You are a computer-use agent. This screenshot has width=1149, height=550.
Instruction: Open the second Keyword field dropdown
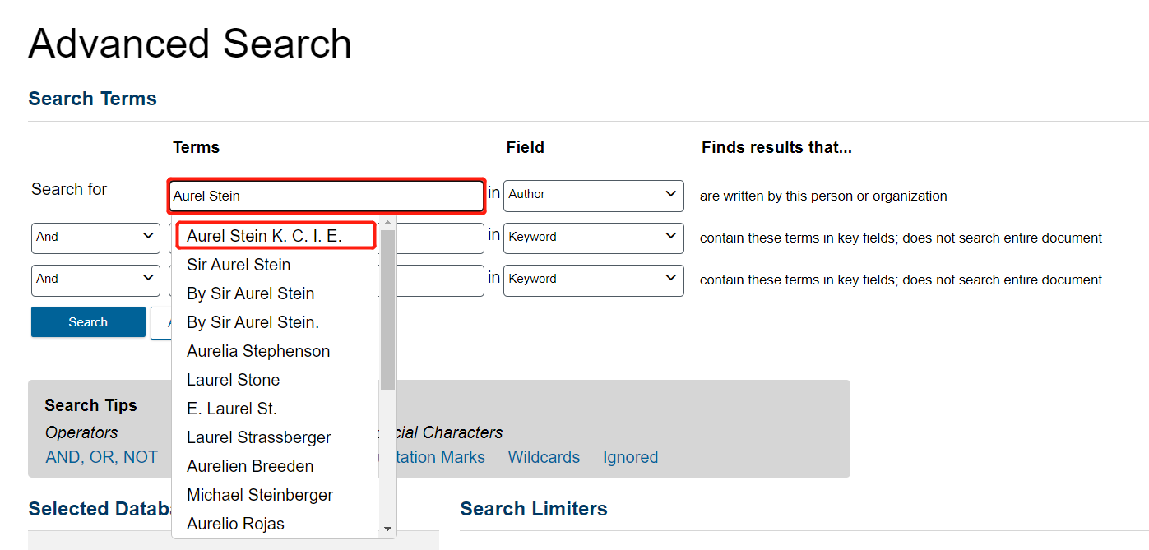coord(592,280)
